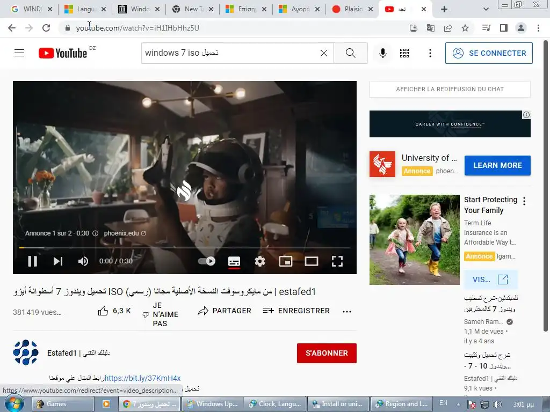Open tab search dropdown chevron
This screenshot has height=412, width=550.
(x=486, y=9)
